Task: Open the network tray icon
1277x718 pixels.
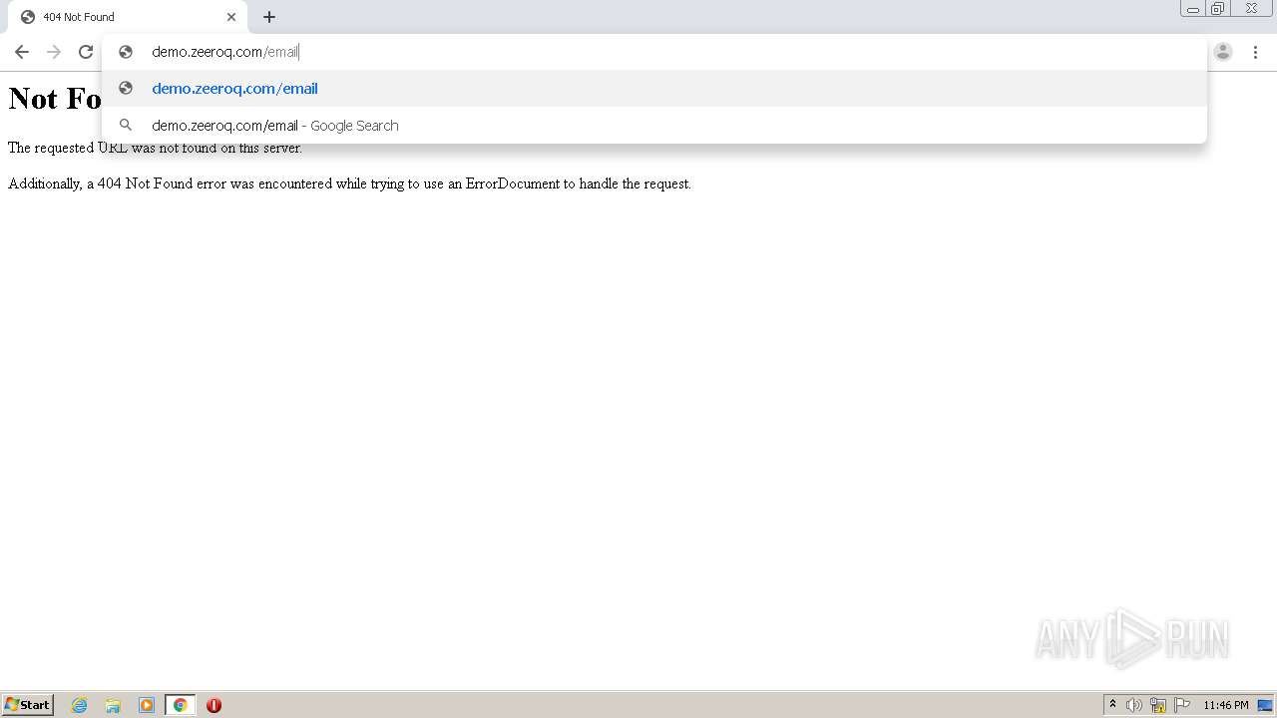Action: pyautogui.click(x=1158, y=705)
